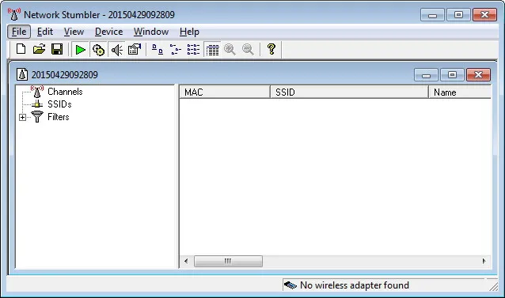The width and height of the screenshot is (505, 298).
Task: Switch to list view icon
Action: point(194,50)
